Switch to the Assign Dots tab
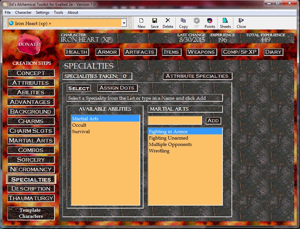The image size is (300, 229). 117,88
